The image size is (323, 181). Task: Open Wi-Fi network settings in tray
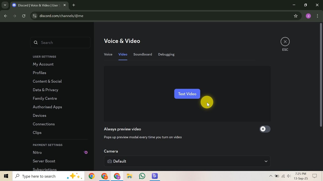(283, 176)
